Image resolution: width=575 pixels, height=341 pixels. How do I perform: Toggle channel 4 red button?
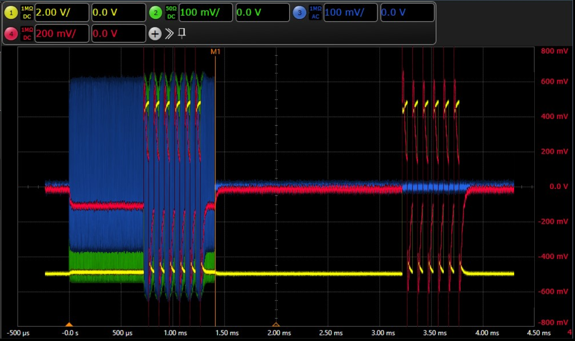(x=11, y=33)
